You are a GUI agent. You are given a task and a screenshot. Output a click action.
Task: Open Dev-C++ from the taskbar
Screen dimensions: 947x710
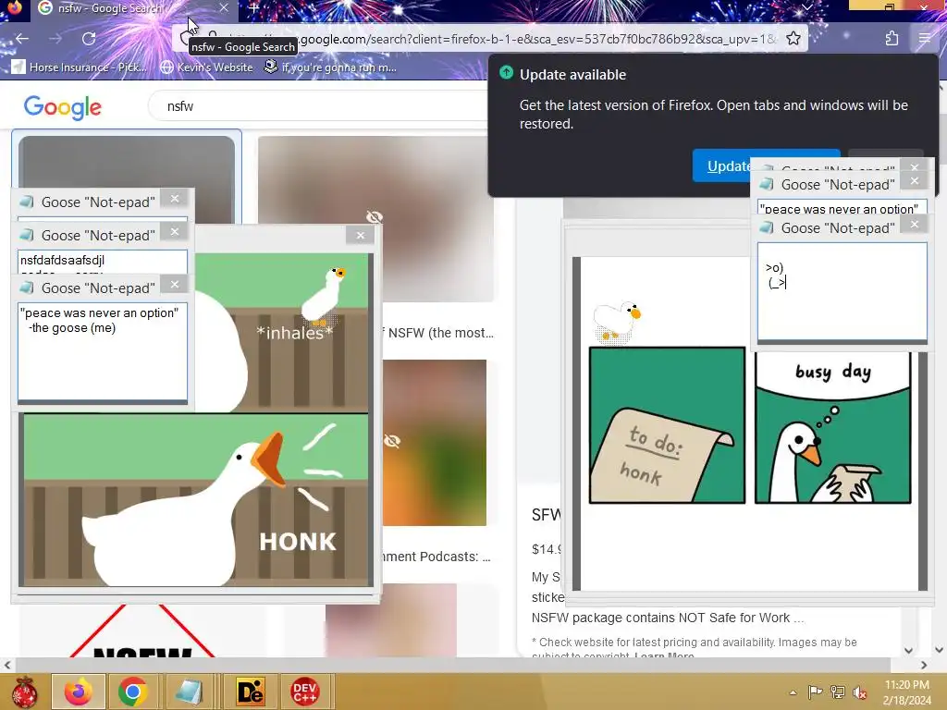305,692
